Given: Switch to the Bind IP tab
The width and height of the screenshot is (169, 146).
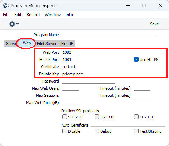Looking at the screenshot, I should coord(67,44).
